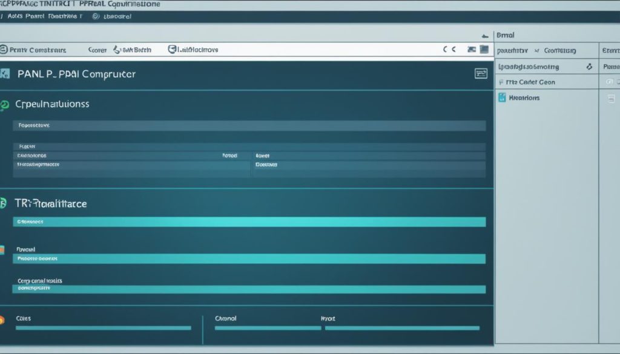Select the Cromfiusin column header
Screen dimensions: 620x354
click(x=560, y=51)
